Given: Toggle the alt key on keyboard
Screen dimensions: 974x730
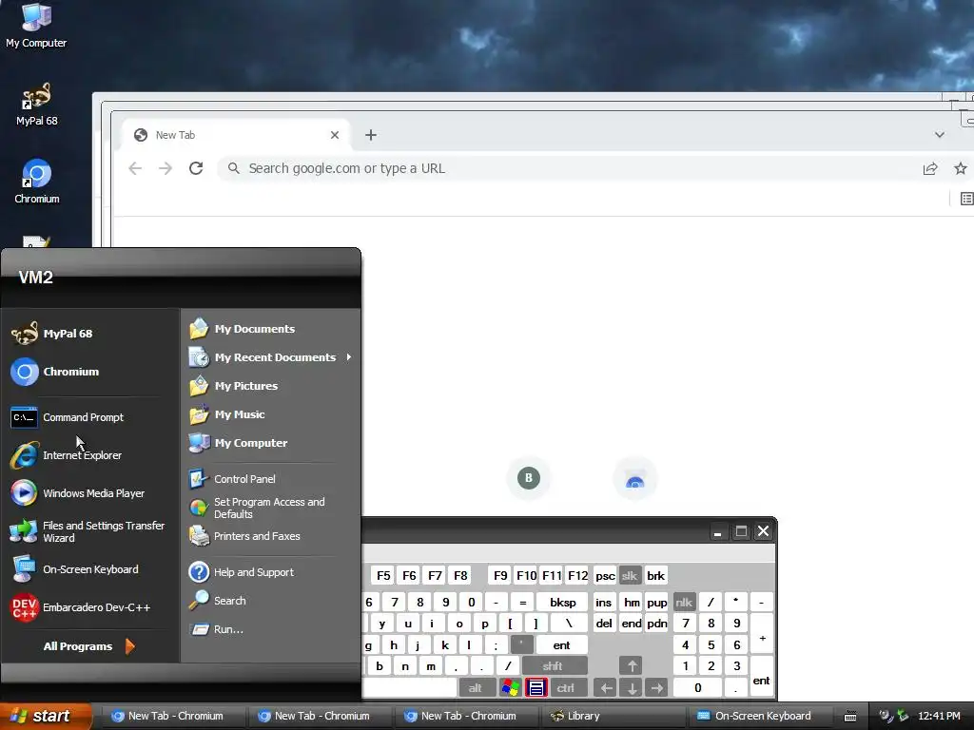Looking at the screenshot, I should coord(476,688).
